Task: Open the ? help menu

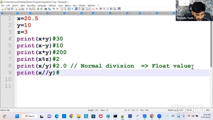Action: pos(98,6)
